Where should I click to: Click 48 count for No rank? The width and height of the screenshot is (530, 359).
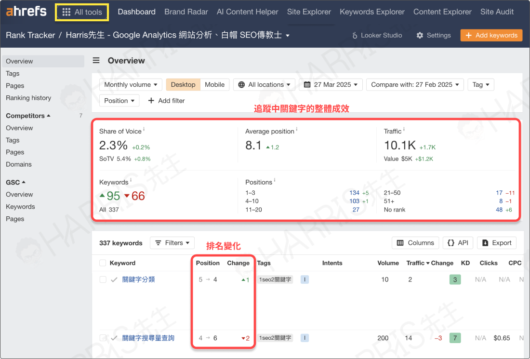tap(499, 210)
